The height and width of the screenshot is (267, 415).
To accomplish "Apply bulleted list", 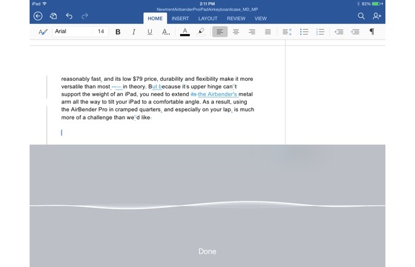I will pos(304,31).
